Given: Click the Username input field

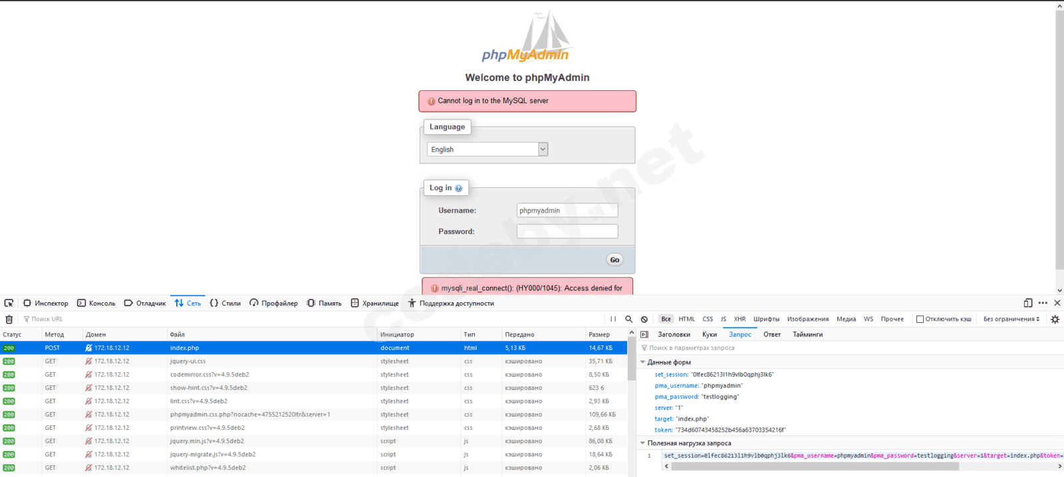Looking at the screenshot, I should click(x=567, y=211).
